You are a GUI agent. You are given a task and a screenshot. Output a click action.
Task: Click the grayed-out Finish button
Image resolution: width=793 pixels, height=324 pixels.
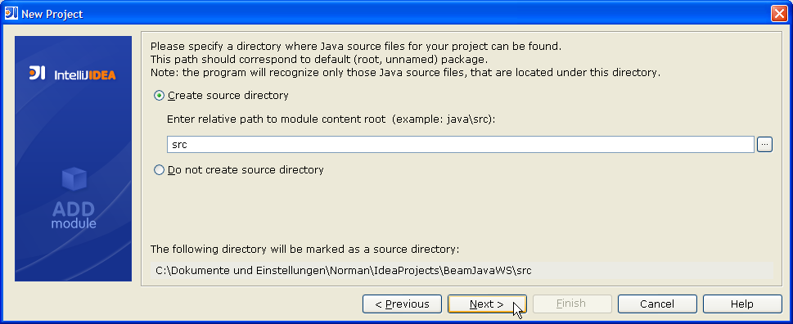coord(571,304)
